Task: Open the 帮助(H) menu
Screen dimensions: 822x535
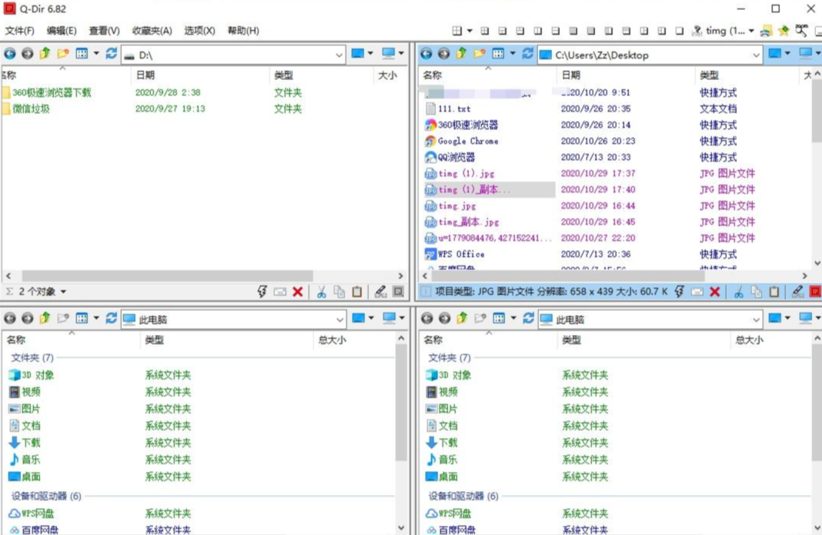Action: coord(243,31)
